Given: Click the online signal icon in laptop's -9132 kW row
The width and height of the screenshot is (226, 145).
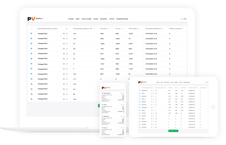Looking at the screenshot, I should [31, 64].
